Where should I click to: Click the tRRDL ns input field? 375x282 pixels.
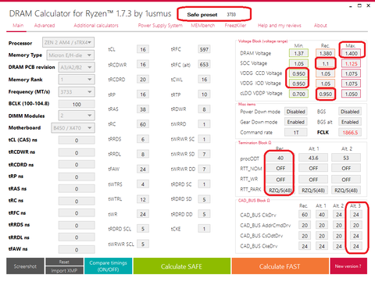click(x=77, y=237)
